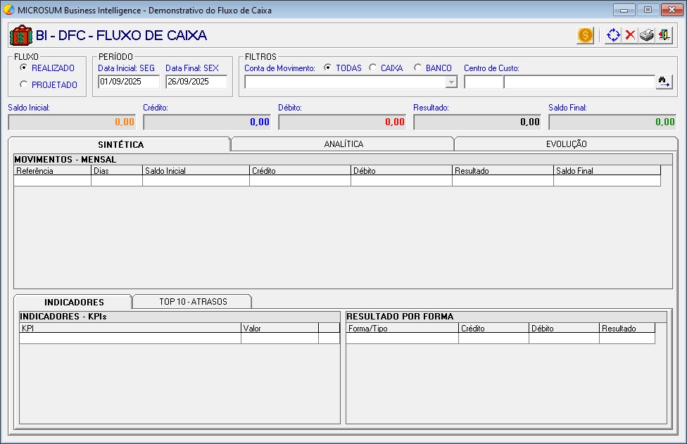Click the RESULTADO POR FORMA heading

(400, 316)
